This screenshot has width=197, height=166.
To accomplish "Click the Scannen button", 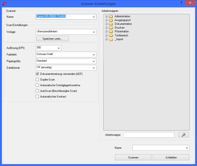I will click(x=133, y=157).
